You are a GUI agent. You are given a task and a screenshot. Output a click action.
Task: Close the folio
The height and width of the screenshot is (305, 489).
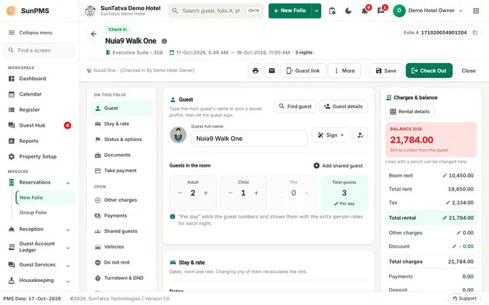(x=469, y=70)
